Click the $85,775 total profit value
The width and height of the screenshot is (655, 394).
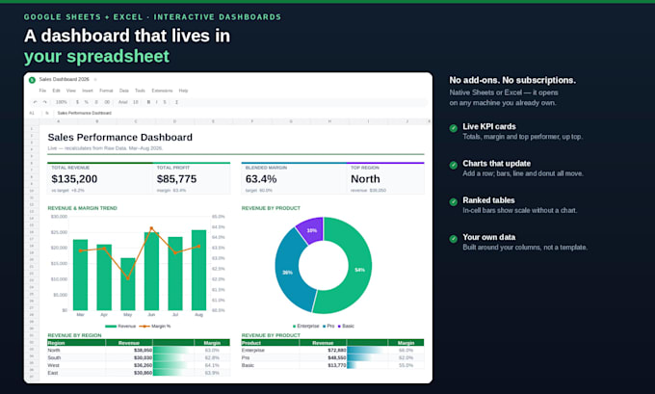click(176, 179)
